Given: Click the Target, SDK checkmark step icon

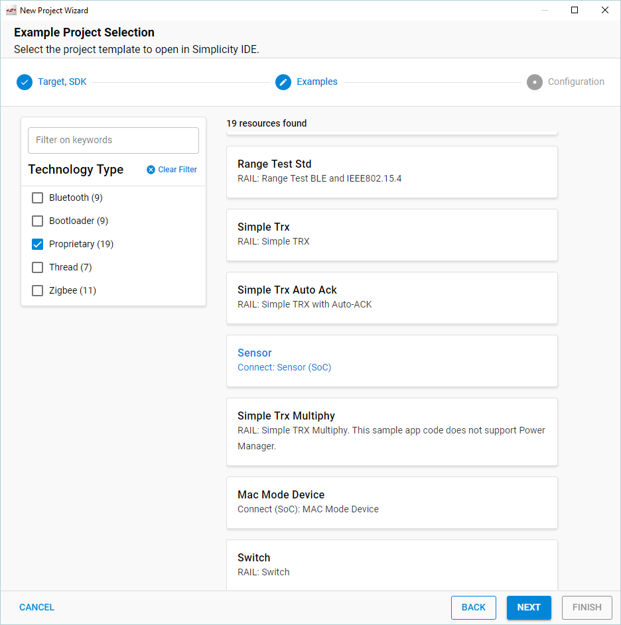Looking at the screenshot, I should [x=25, y=82].
